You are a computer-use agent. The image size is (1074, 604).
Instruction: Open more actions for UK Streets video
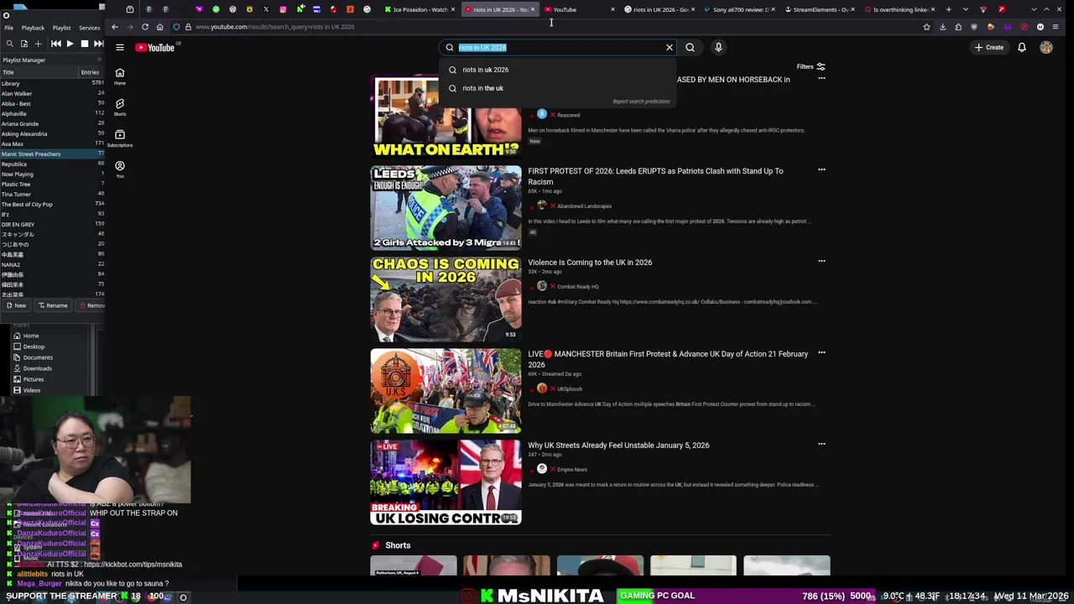pos(821,444)
